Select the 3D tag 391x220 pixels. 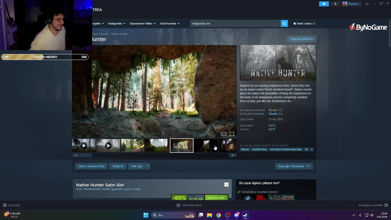pos(306,149)
